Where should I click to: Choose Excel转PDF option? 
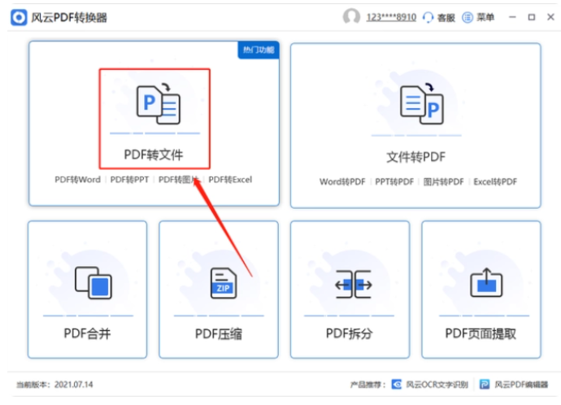(x=495, y=181)
